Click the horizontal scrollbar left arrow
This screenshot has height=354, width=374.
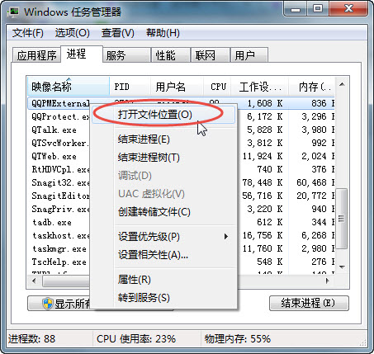(34, 281)
